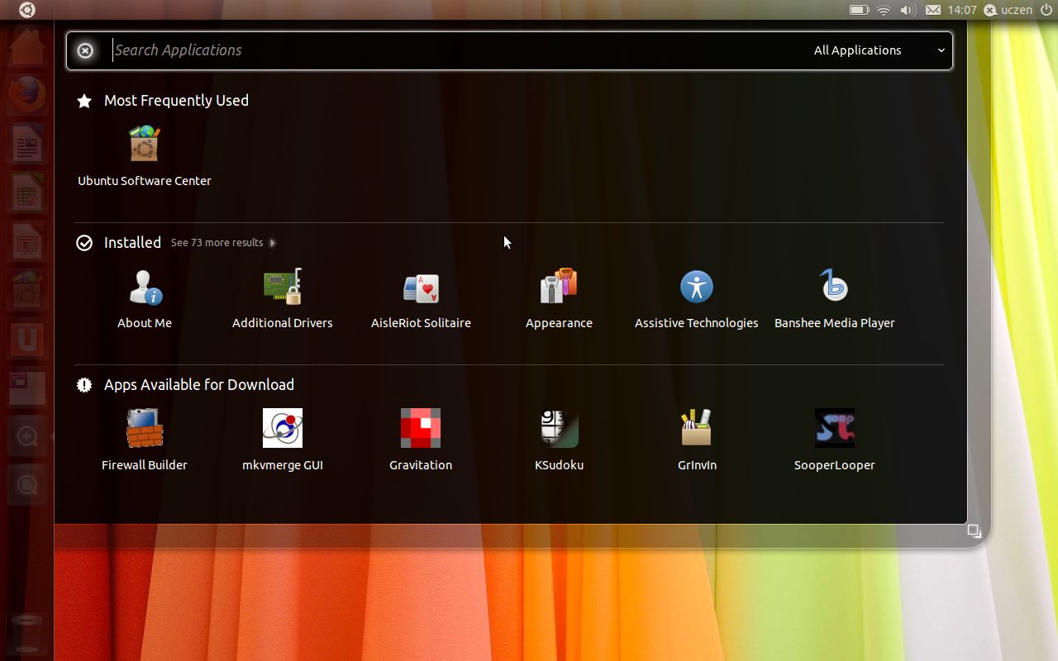Open the Ubuntu One launcher icon
Viewport: 1058px width, 661px height.
(x=27, y=340)
